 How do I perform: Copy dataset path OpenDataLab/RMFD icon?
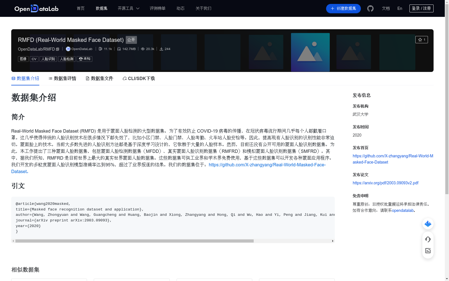pos(58,49)
